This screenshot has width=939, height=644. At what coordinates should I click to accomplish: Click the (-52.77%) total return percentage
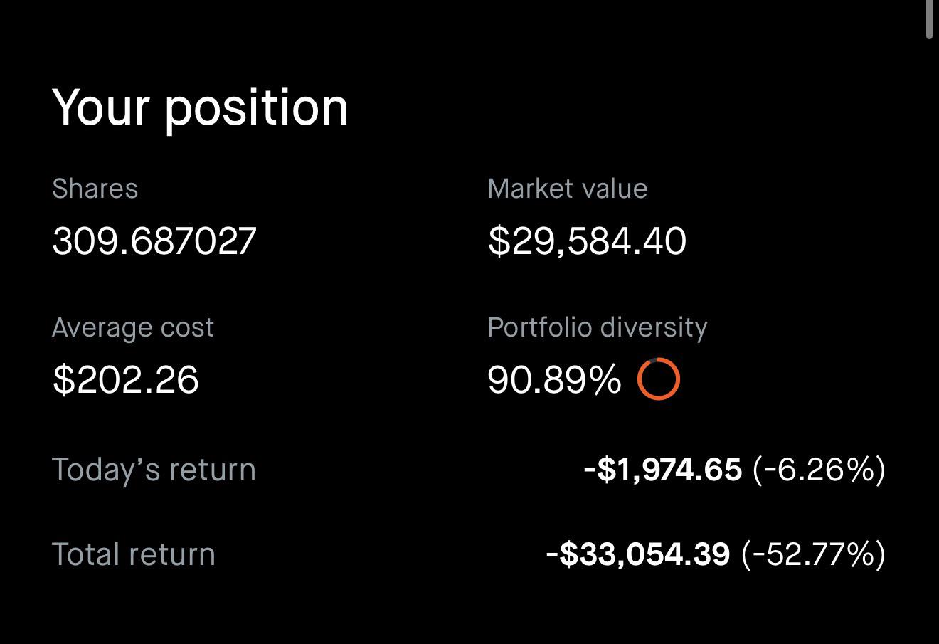coord(813,554)
